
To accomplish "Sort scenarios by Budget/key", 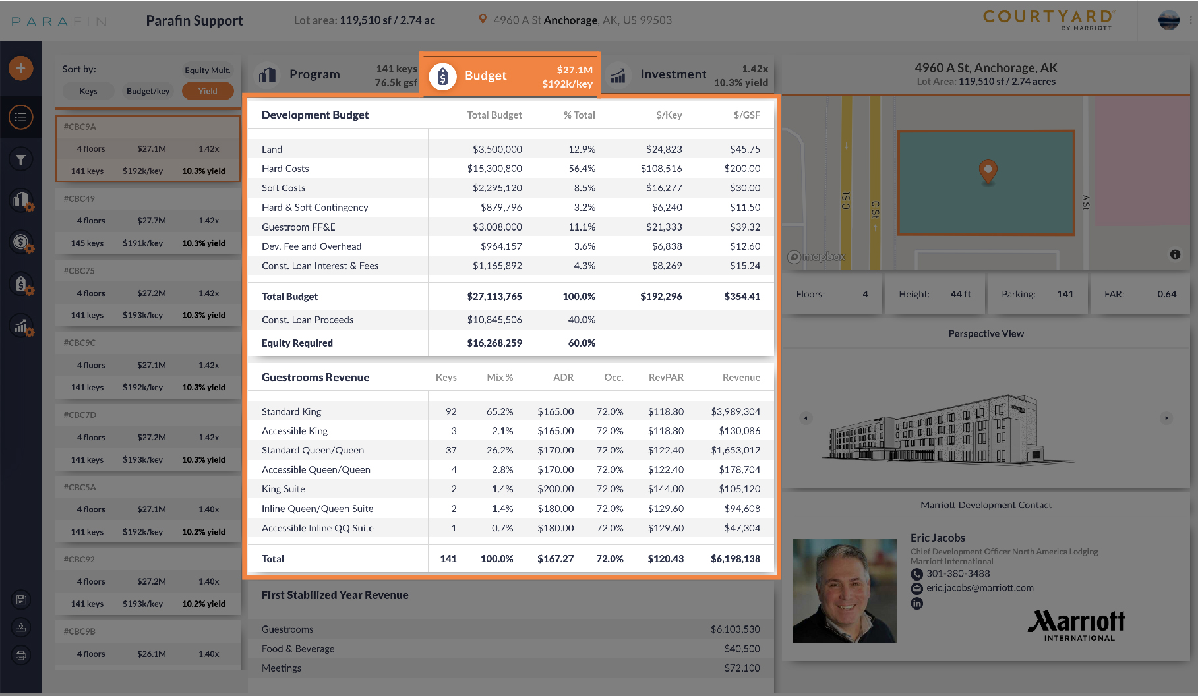I will tap(148, 91).
